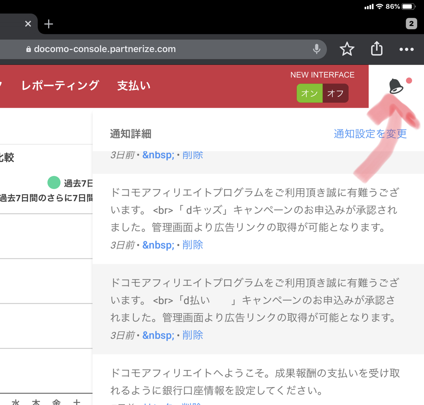This screenshot has height=405, width=424.
Task: Open the browser three-dots menu
Action: pos(406,49)
